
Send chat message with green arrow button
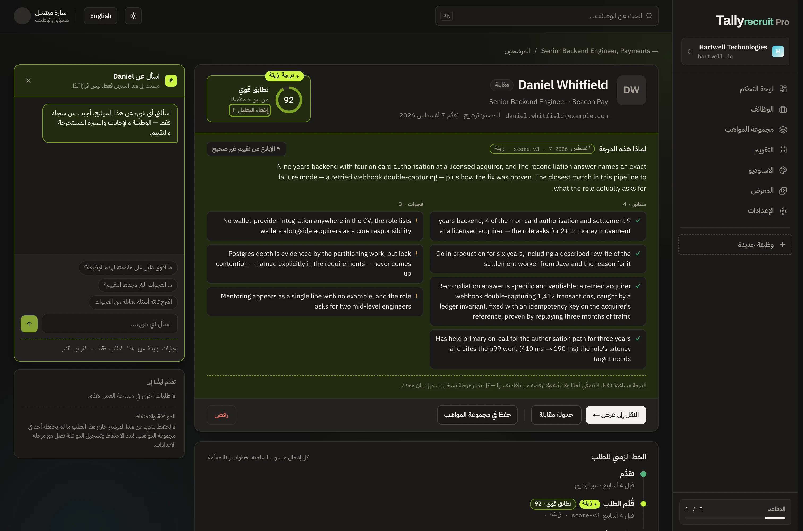point(29,324)
